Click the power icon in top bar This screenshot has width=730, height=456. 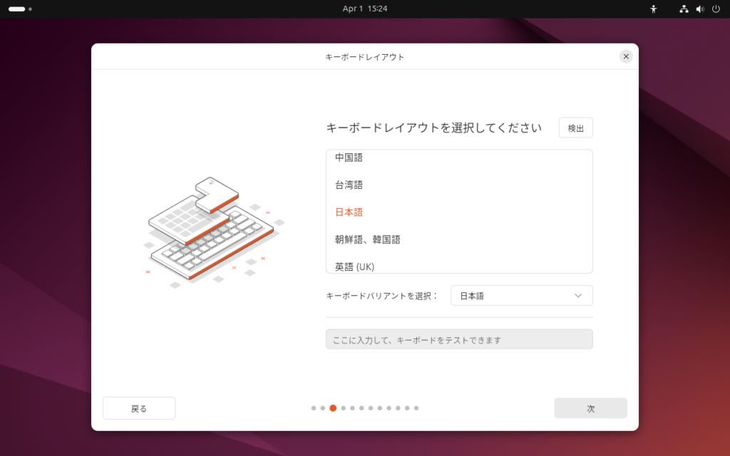[716, 9]
